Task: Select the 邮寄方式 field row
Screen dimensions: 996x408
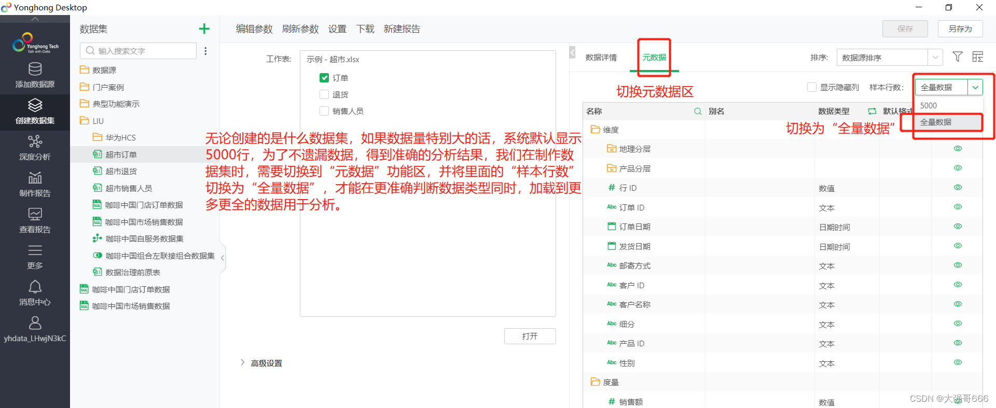Action: [x=782, y=265]
